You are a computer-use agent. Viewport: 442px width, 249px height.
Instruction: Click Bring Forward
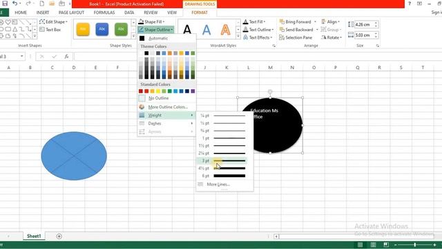[x=295, y=21]
